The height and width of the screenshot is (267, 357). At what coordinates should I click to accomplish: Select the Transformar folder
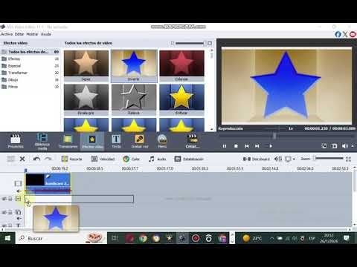click(30, 73)
